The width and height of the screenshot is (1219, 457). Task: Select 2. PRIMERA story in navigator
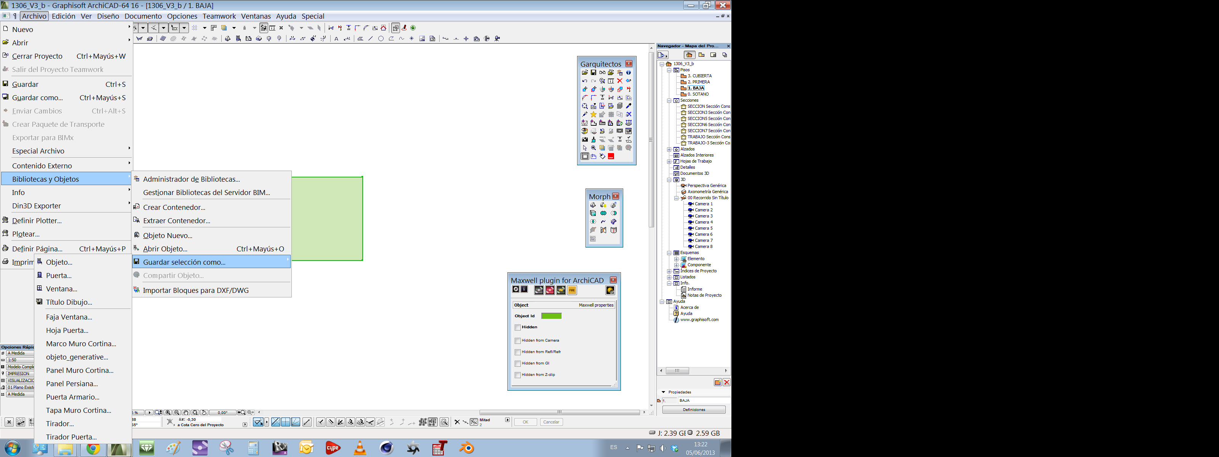click(699, 82)
